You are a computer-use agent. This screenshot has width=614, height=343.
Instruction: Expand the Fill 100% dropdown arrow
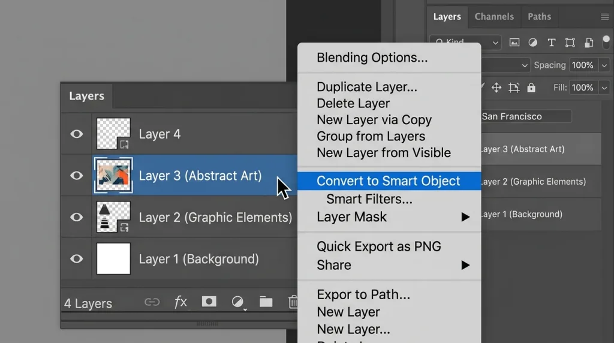[604, 88]
